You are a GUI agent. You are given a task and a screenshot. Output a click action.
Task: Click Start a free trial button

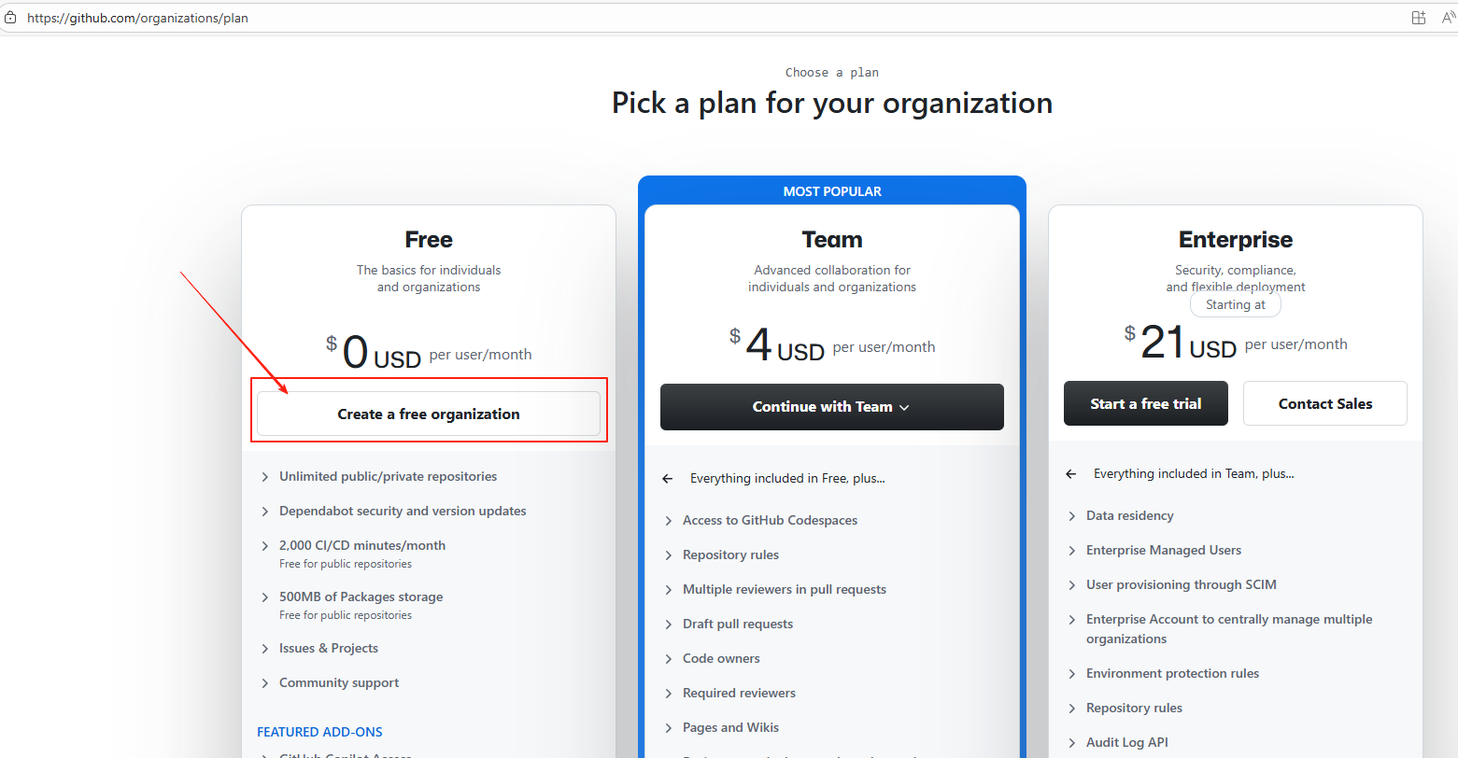click(x=1146, y=403)
